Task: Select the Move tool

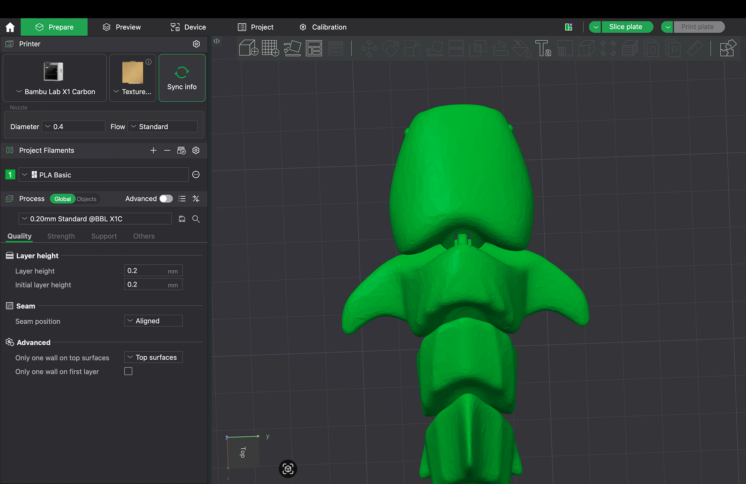Action: point(369,49)
